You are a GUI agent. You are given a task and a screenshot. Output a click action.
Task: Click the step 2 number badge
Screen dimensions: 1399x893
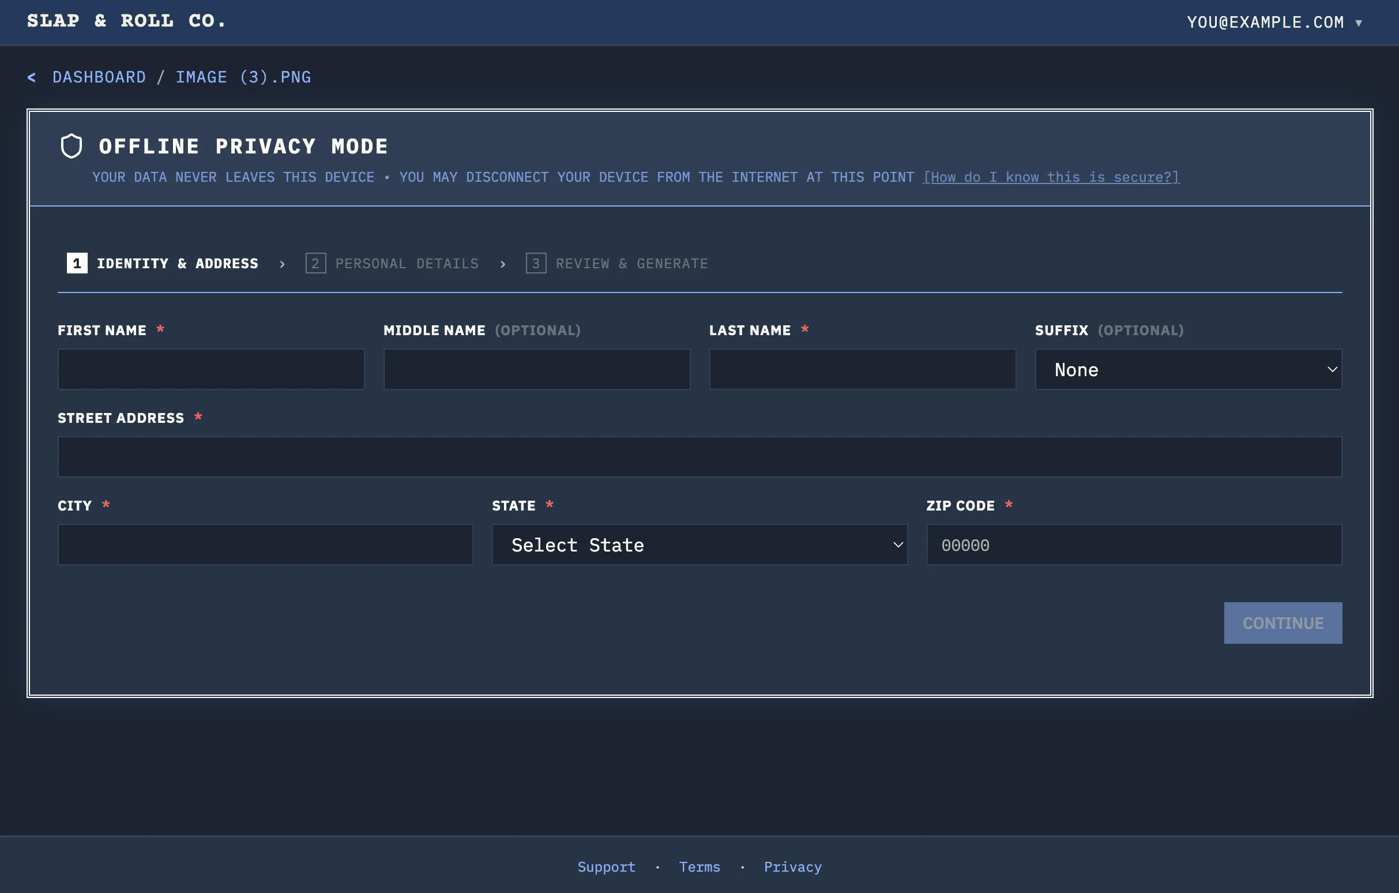point(315,264)
